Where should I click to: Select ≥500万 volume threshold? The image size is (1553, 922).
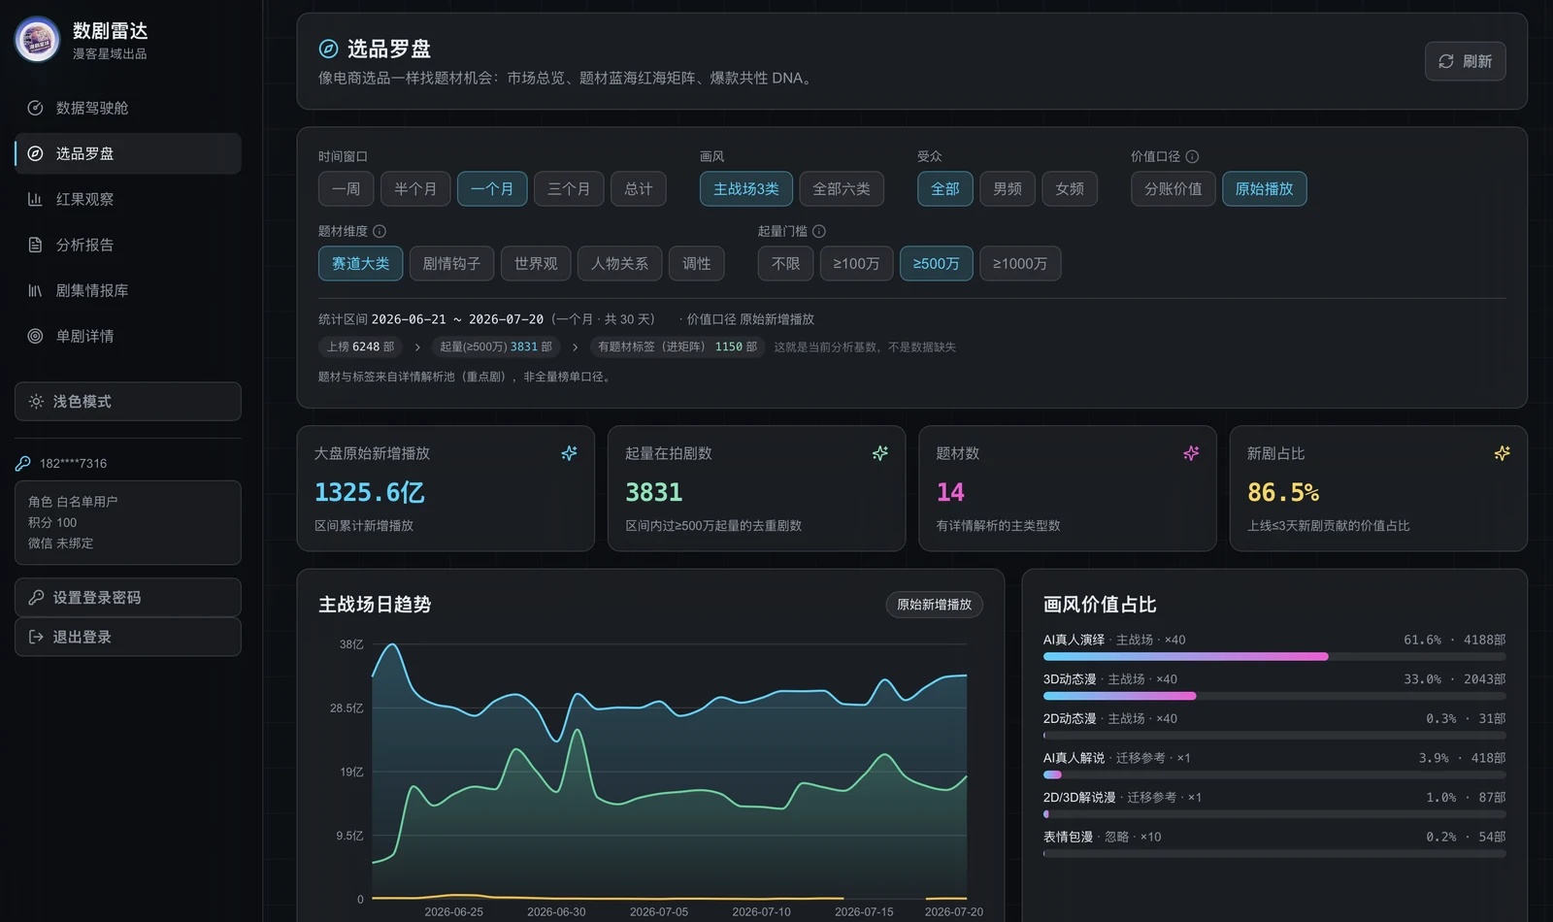pyautogui.click(x=936, y=263)
